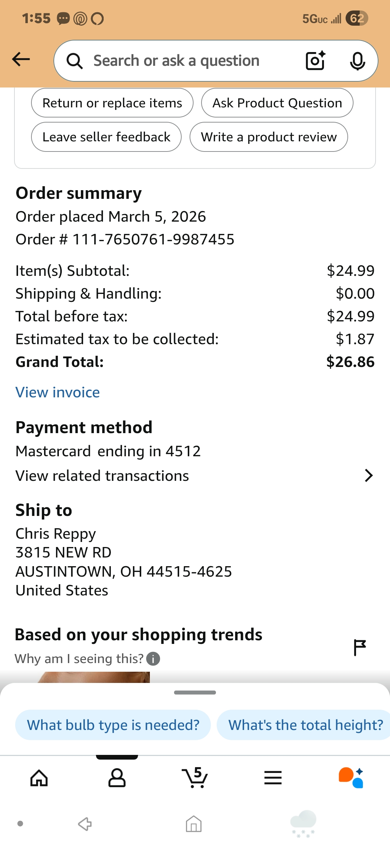Select "What bulb type is needed?" suggestion
The image size is (390, 846).
pyautogui.click(x=113, y=725)
